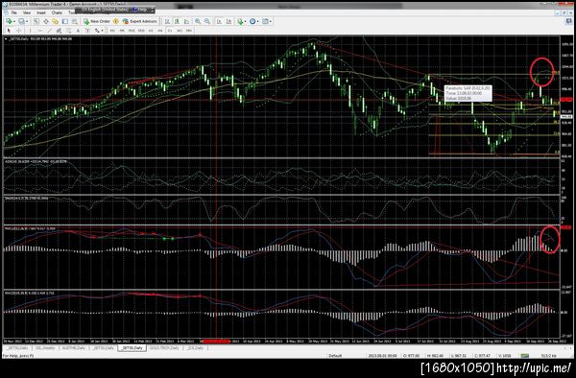576x378 pixels.
Task: Toggle the Expert Advisors button
Action: tap(140, 21)
